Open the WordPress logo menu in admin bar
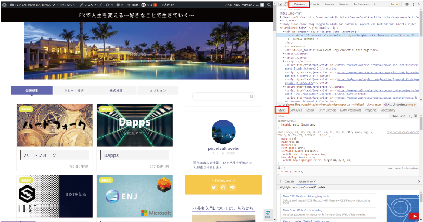 pos(4,5)
